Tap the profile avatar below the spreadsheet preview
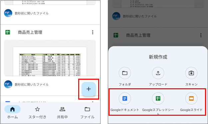 coord(8,84)
